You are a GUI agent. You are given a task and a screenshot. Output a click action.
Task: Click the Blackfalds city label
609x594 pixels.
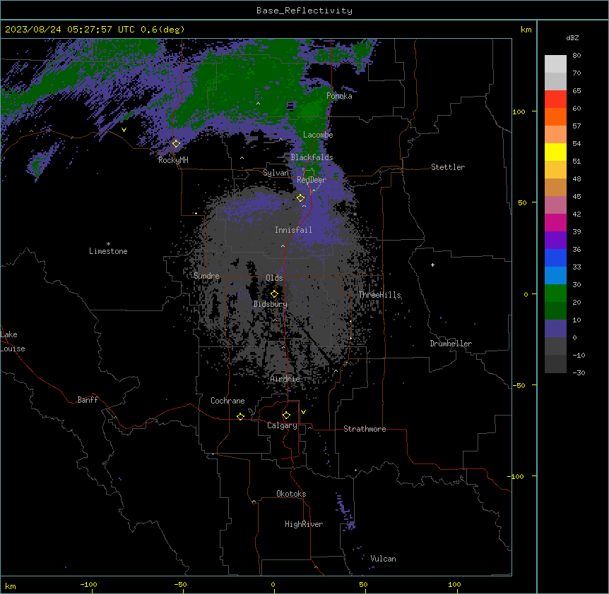pyautogui.click(x=312, y=157)
